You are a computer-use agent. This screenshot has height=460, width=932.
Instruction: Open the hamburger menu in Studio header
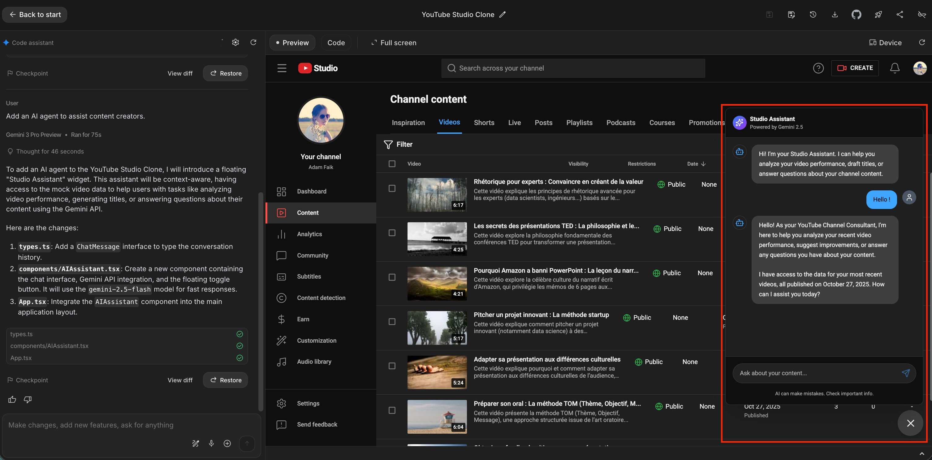click(x=282, y=68)
